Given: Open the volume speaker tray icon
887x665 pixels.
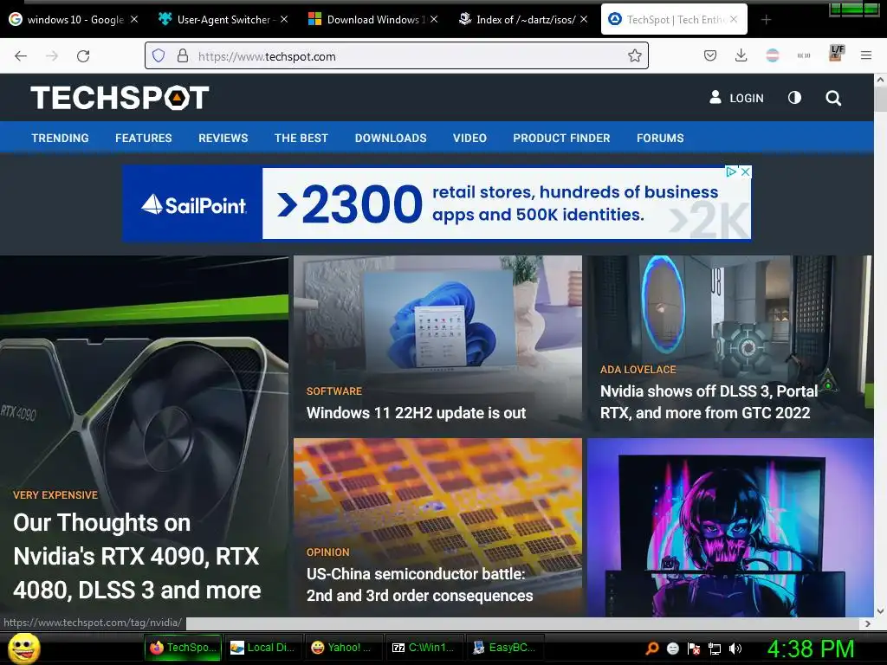Looking at the screenshot, I should [x=735, y=649].
